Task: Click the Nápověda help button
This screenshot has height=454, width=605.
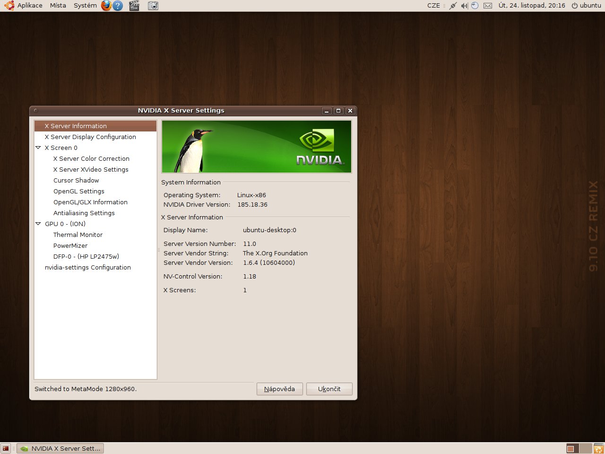Action: click(x=280, y=389)
